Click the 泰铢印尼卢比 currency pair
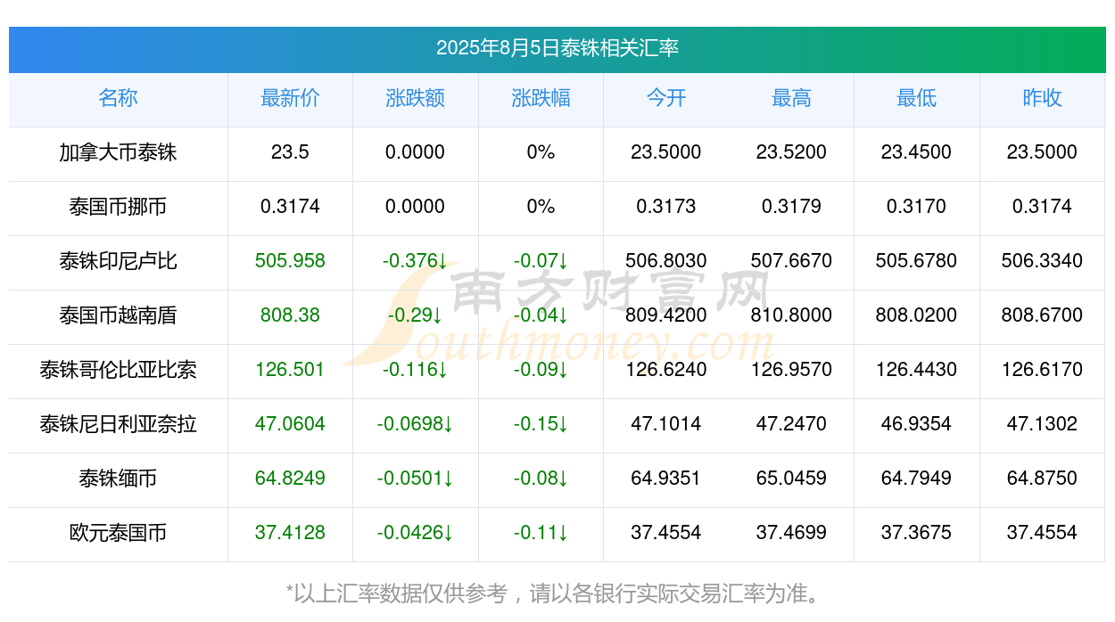 [x=118, y=261]
